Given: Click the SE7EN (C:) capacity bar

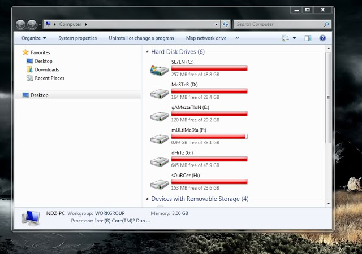Looking at the screenshot, I should pyautogui.click(x=209, y=68).
